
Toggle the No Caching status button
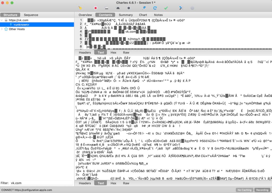point(244,190)
